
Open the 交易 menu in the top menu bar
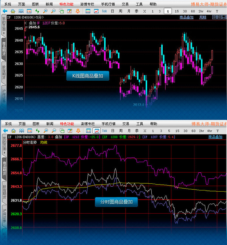pos(125,4)
